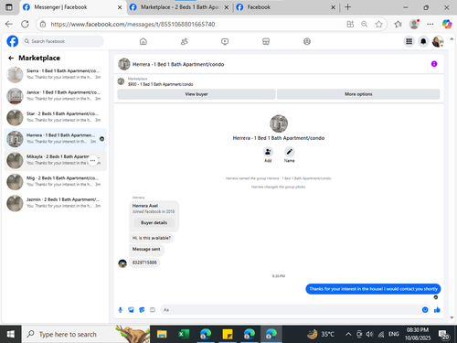
Task: Click the browser address bar URL
Action: click(x=133, y=24)
